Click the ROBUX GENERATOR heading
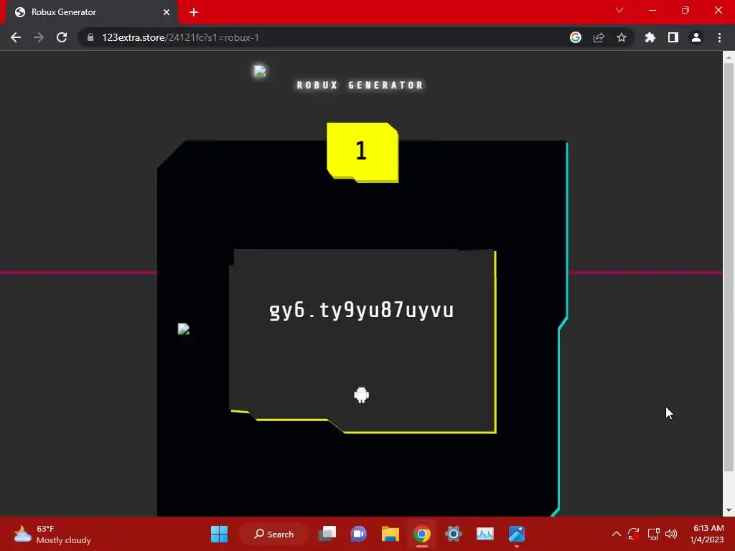The image size is (735, 551). coord(360,85)
